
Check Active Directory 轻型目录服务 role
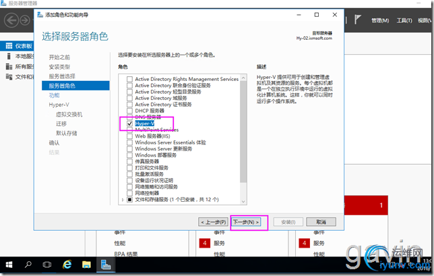pyautogui.click(x=129, y=92)
